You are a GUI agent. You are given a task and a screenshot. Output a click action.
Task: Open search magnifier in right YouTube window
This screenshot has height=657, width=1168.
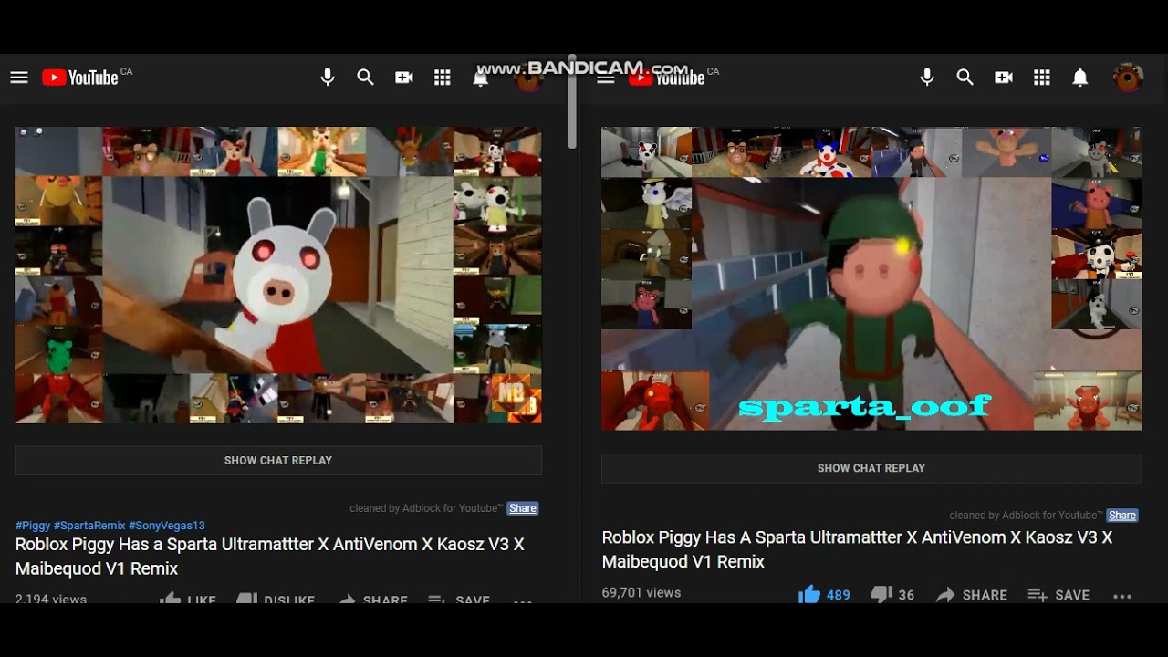coord(965,78)
